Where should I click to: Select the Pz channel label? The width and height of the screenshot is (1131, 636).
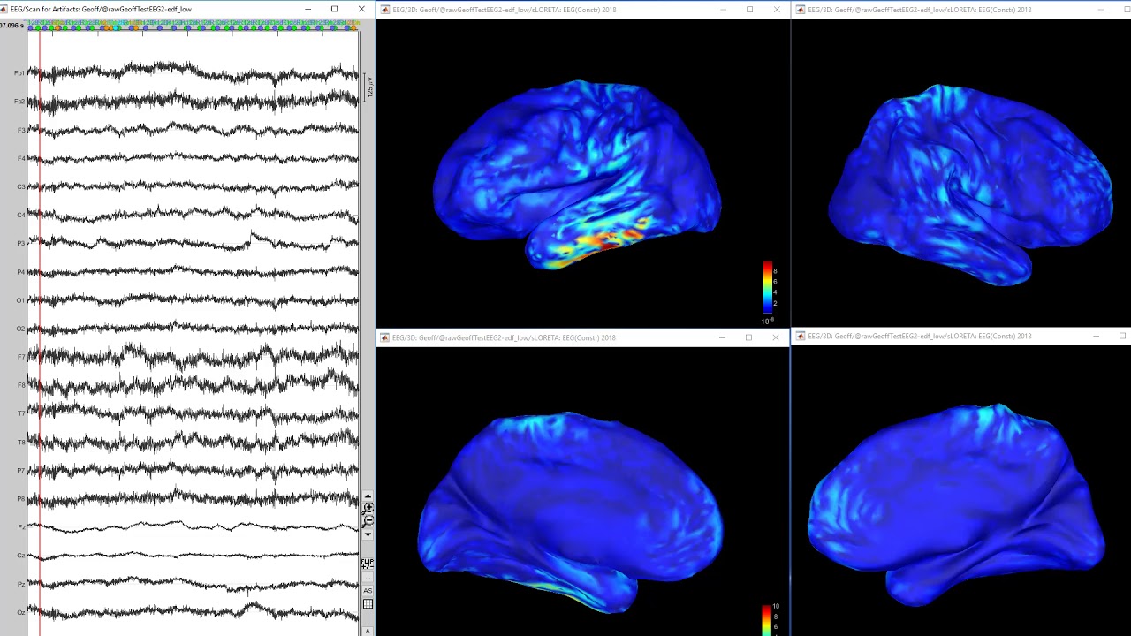(x=21, y=584)
